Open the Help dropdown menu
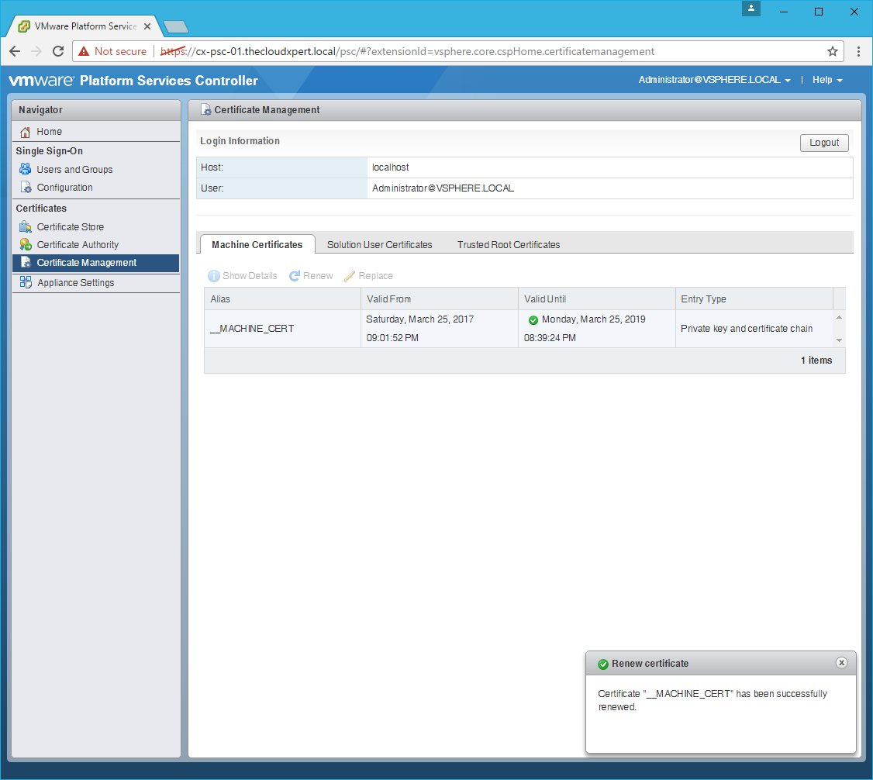 point(826,80)
